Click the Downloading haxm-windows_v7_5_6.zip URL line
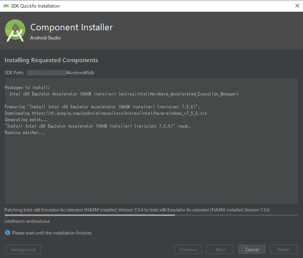Image resolution: width=303 pixels, height=258 pixels. 106,113
